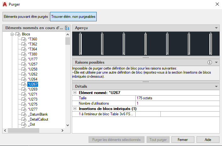Viewport: 222px width, 146px height.
Task: Switch to Eléments pouvant être purgés
Action: pos(26,17)
